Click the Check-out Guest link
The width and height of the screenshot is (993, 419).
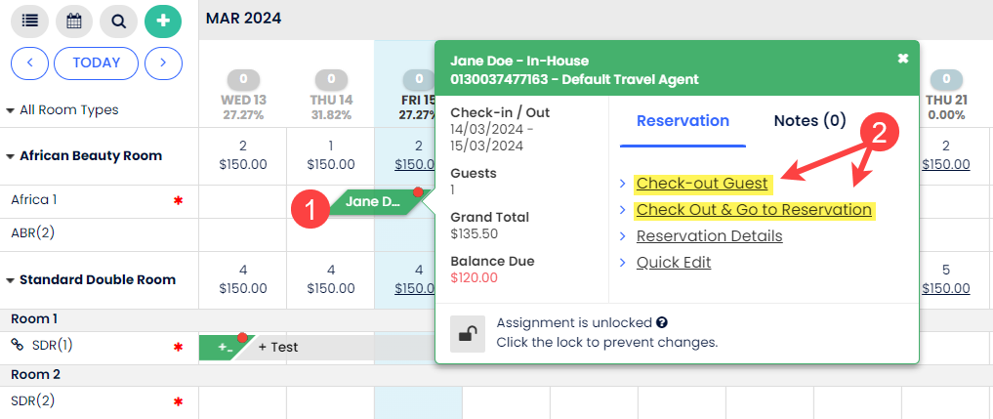(702, 184)
